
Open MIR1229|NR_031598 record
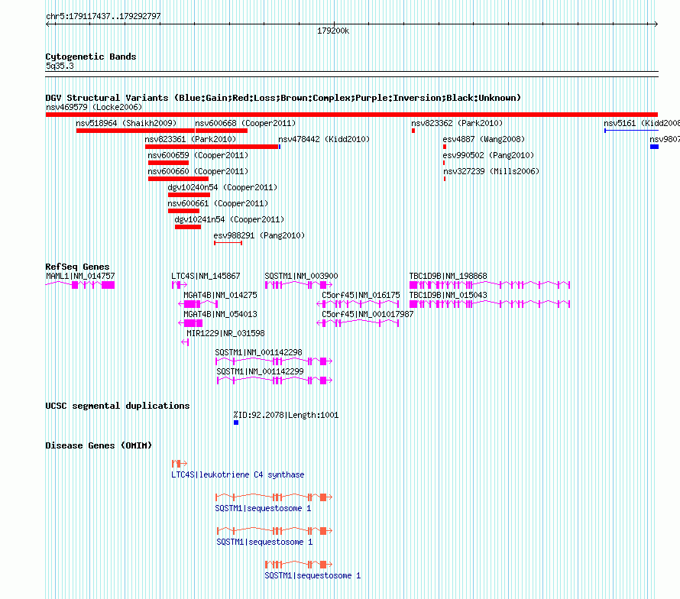click(x=225, y=333)
